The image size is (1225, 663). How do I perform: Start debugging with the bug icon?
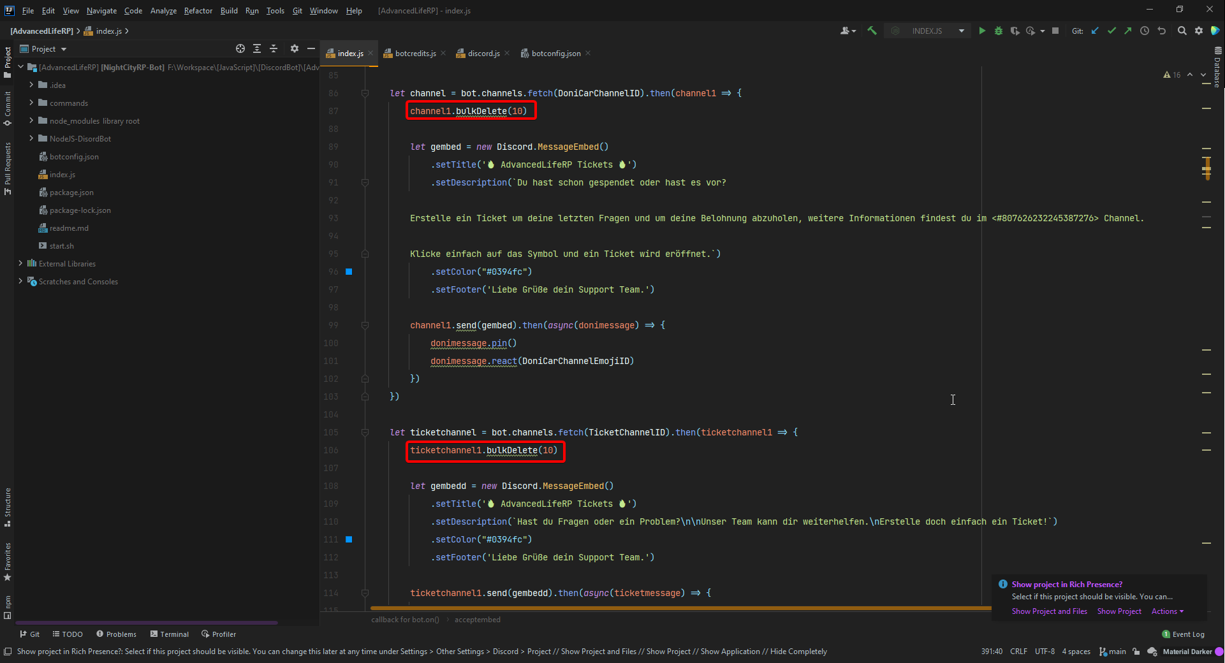999,31
